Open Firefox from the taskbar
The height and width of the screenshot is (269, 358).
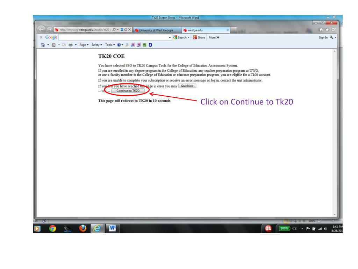click(83, 228)
